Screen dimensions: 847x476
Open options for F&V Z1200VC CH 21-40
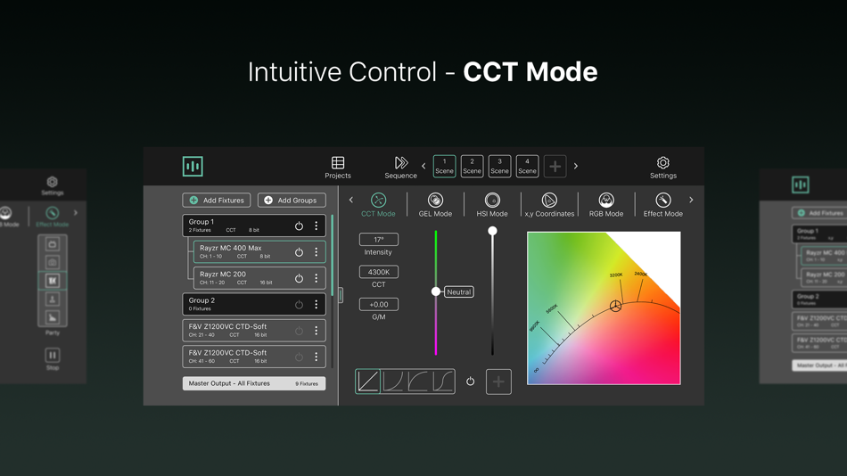pyautogui.click(x=317, y=330)
